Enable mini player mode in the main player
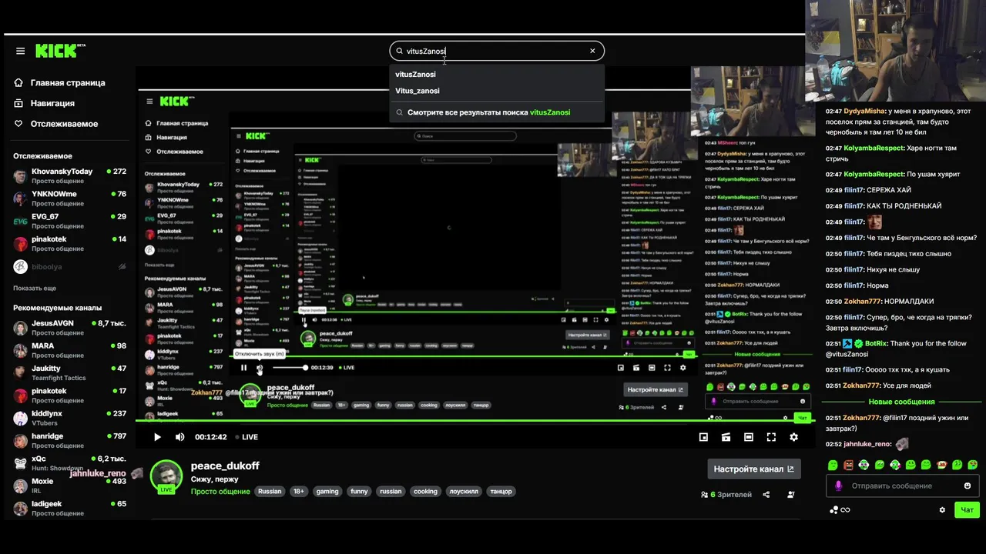Screen dimensions: 986x554 tap(703, 437)
